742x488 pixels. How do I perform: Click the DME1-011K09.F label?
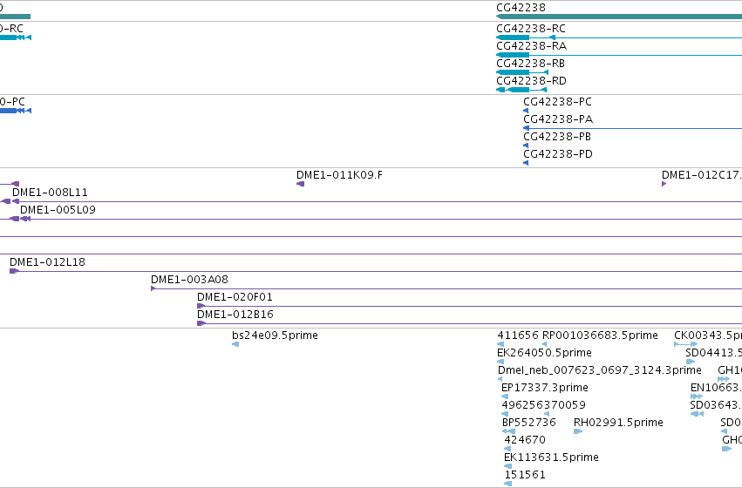point(339,175)
